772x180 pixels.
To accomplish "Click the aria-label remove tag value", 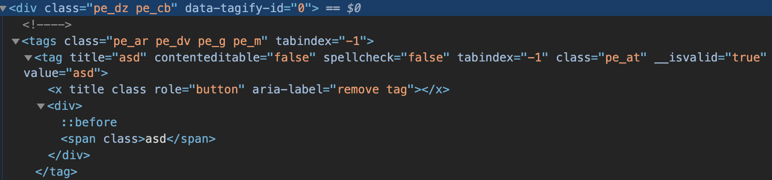I will (x=372, y=90).
